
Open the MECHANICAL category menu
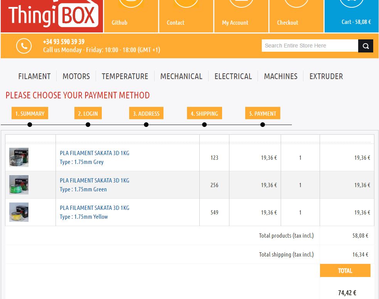[181, 76]
